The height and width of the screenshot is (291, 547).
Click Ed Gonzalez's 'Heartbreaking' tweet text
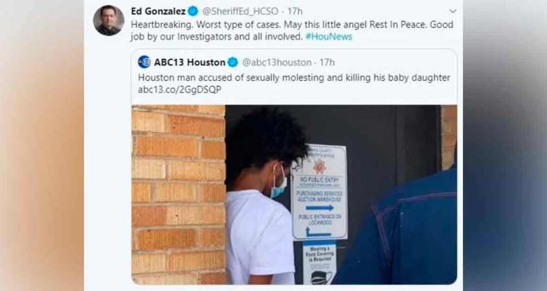(292, 30)
